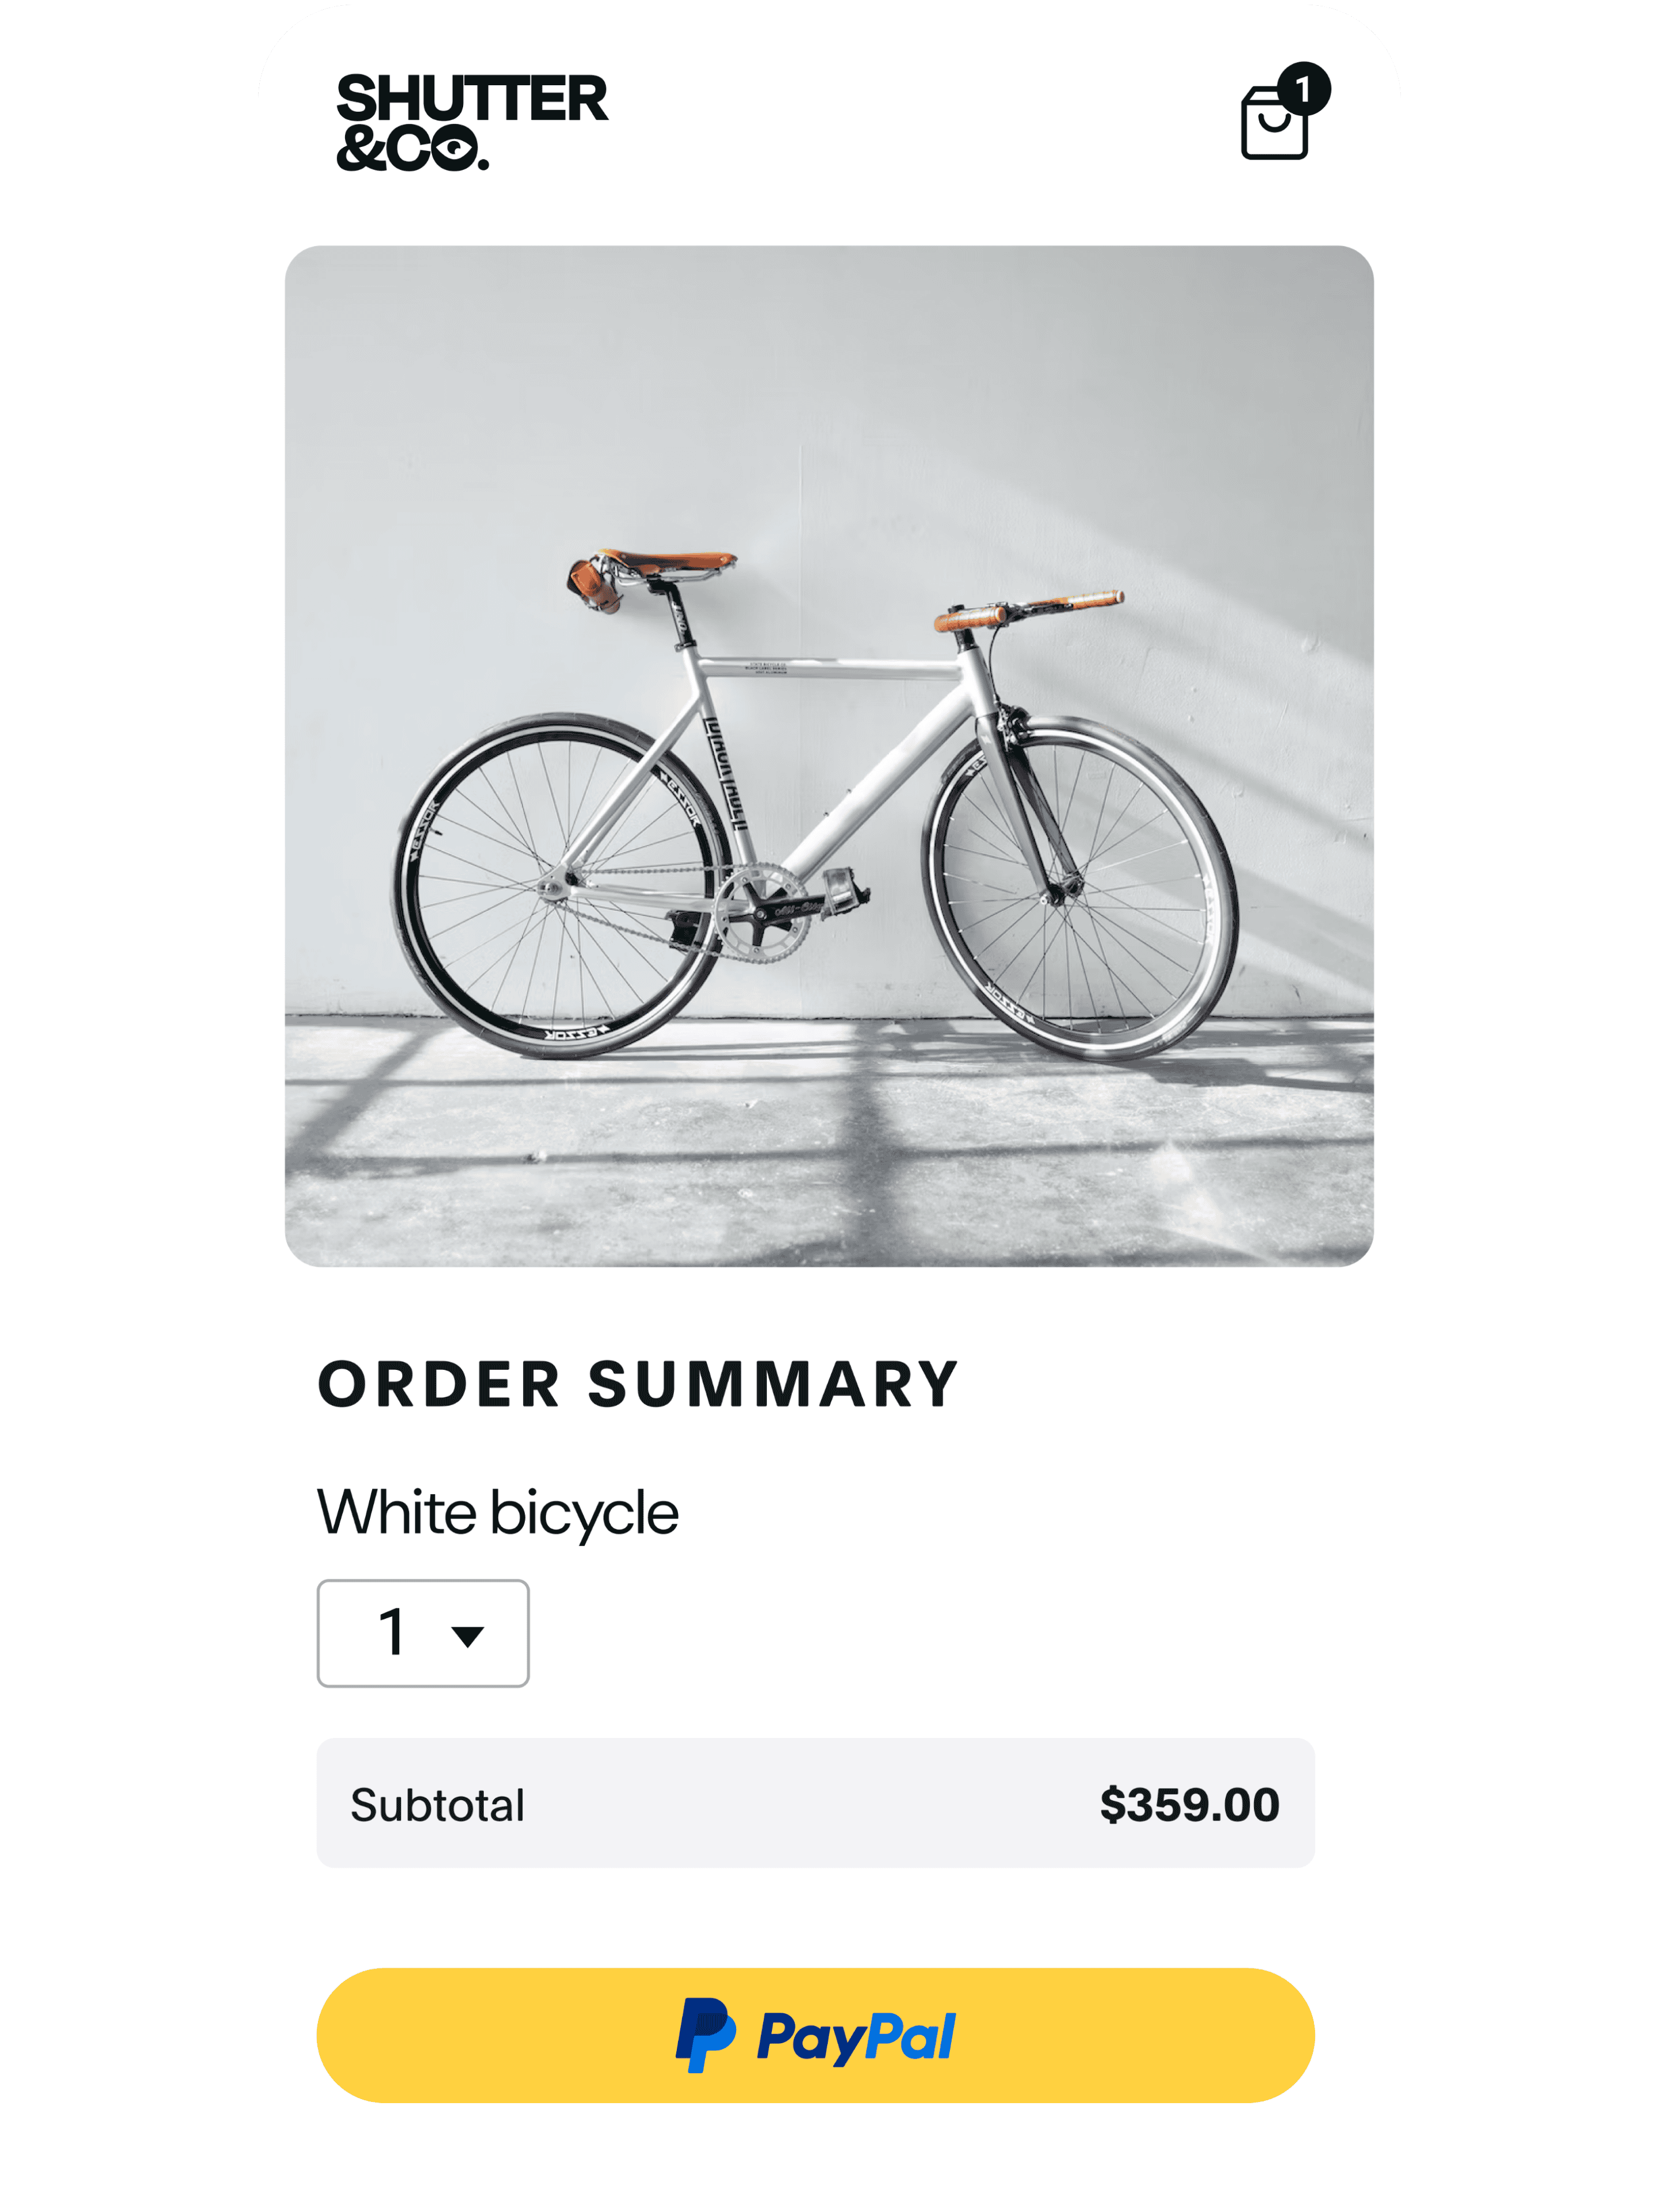Click the PayPal logo icon
This screenshot has height=2212, width=1659.
point(705,2036)
